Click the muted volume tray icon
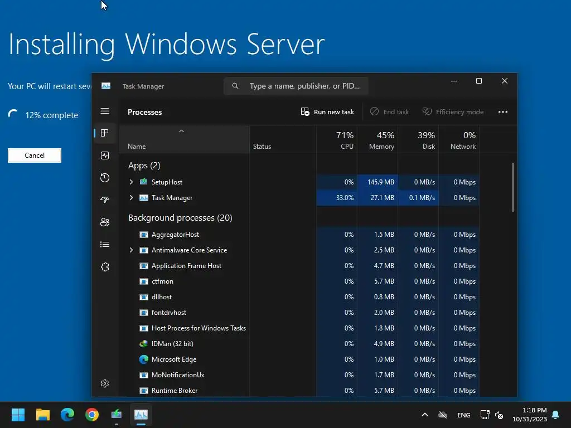The image size is (571, 428). click(x=499, y=415)
